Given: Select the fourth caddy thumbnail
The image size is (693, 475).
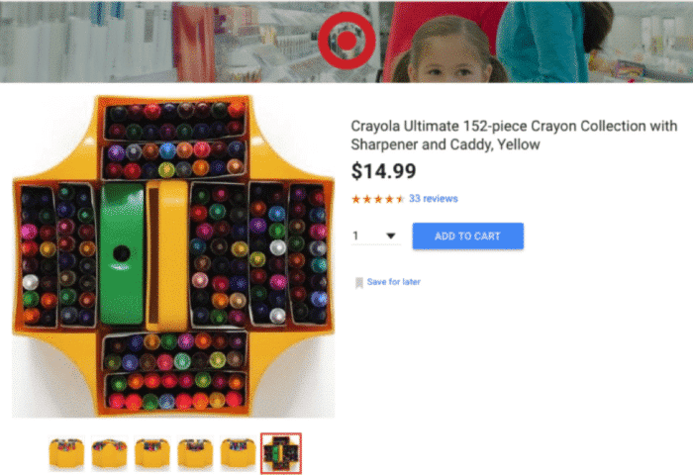Looking at the screenshot, I should tap(195, 453).
